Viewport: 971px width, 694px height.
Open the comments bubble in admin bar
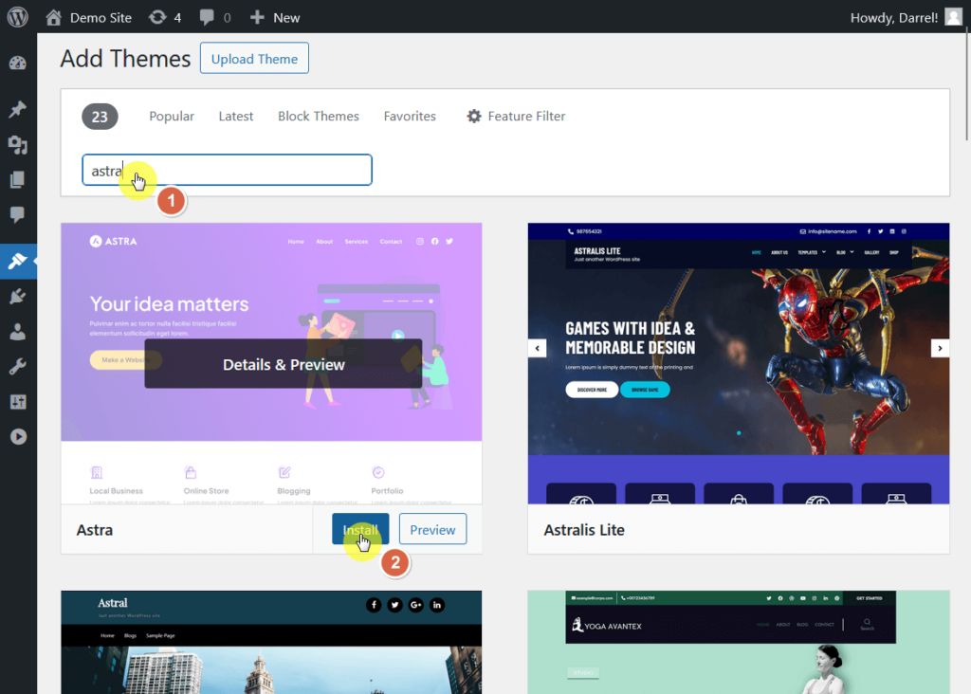click(207, 17)
